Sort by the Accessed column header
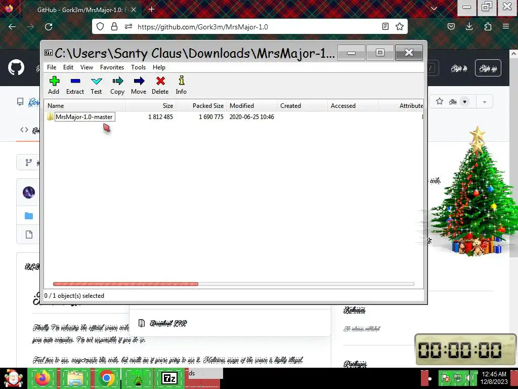Image resolution: width=518 pixels, height=389 pixels. point(353,106)
